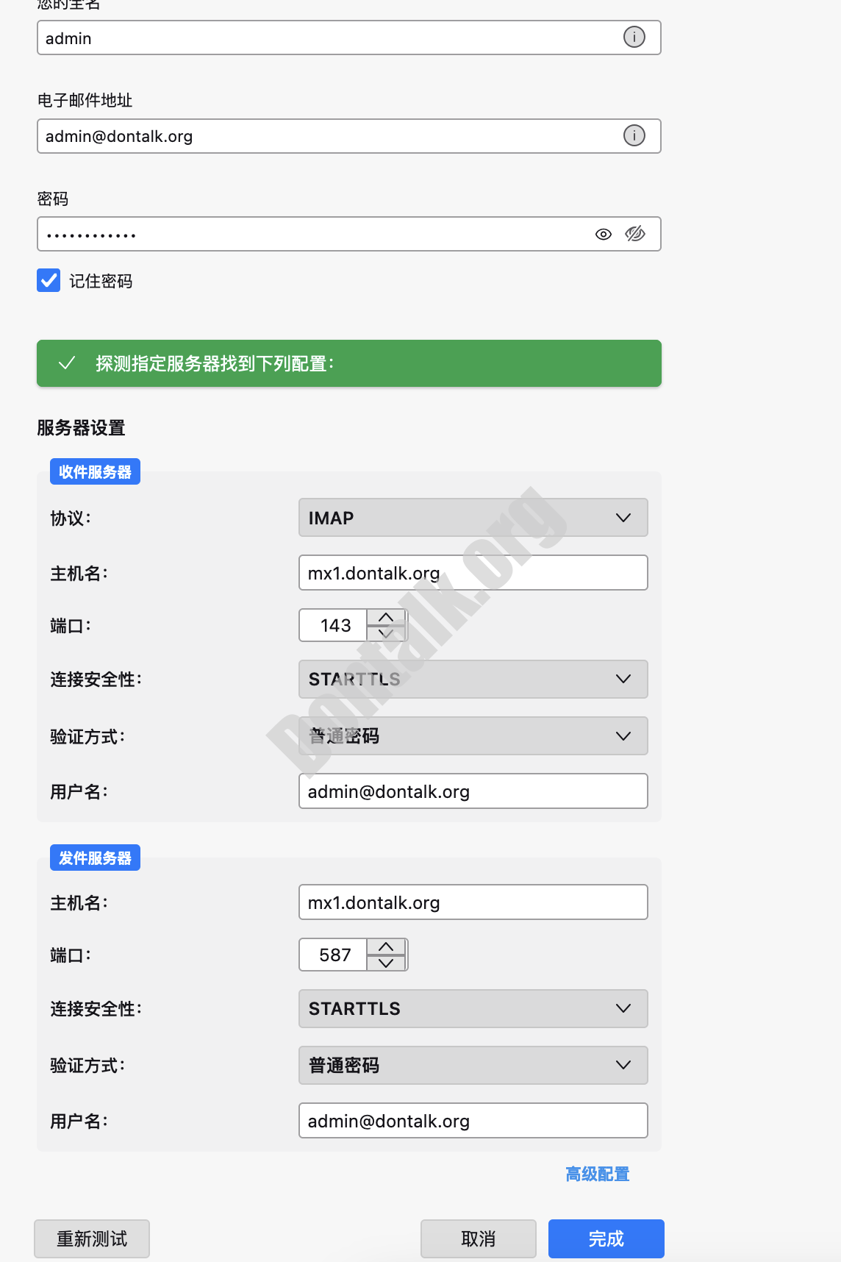Click the 高级配置 link
The height and width of the screenshot is (1262, 841).
tap(597, 1174)
